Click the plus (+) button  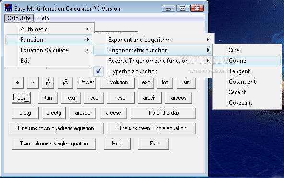pyautogui.click(x=17, y=82)
